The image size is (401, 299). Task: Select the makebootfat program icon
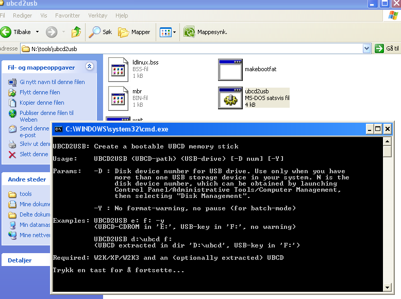coord(230,70)
